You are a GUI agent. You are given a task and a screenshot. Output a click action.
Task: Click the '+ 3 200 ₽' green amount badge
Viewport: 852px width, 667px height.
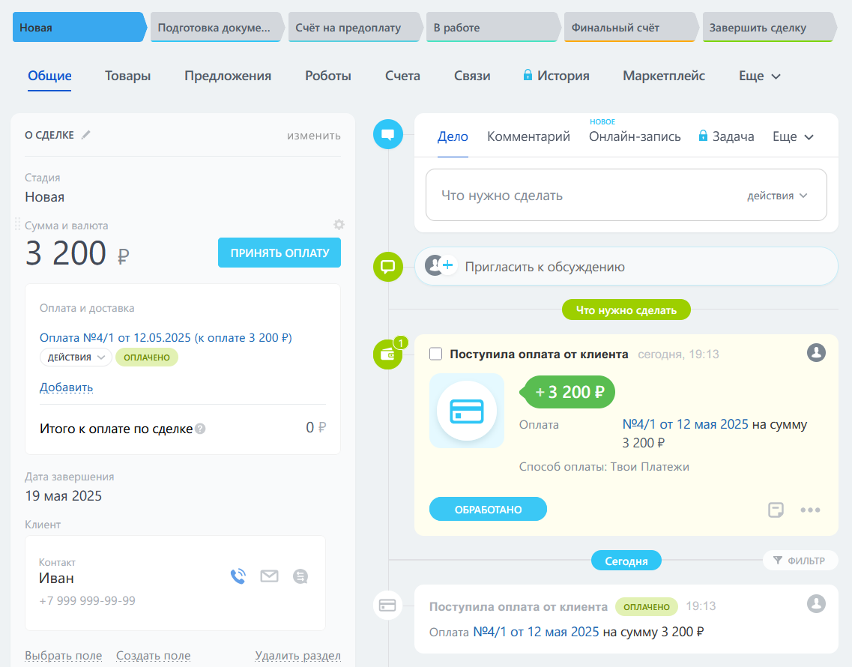(568, 392)
